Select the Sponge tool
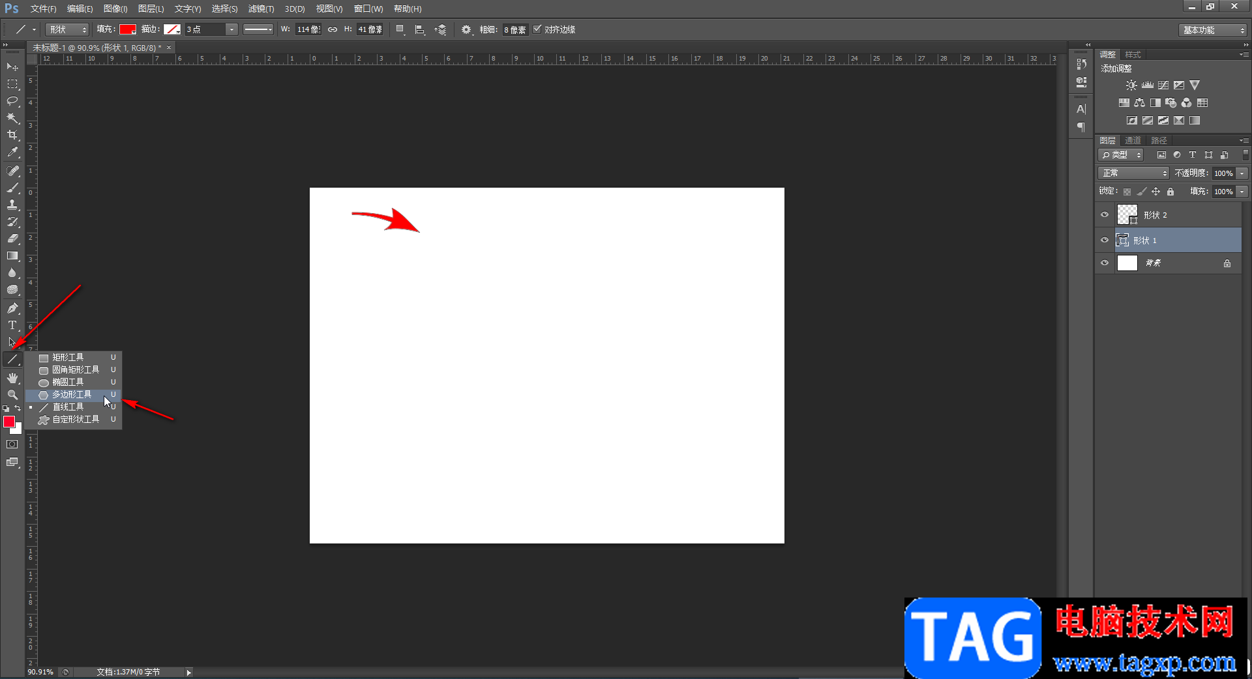The height and width of the screenshot is (679, 1252). coord(12,289)
